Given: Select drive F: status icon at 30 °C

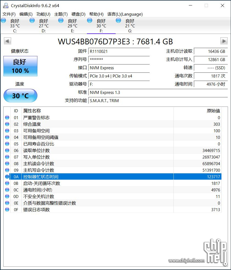Looking at the screenshot, I should click(90, 21).
